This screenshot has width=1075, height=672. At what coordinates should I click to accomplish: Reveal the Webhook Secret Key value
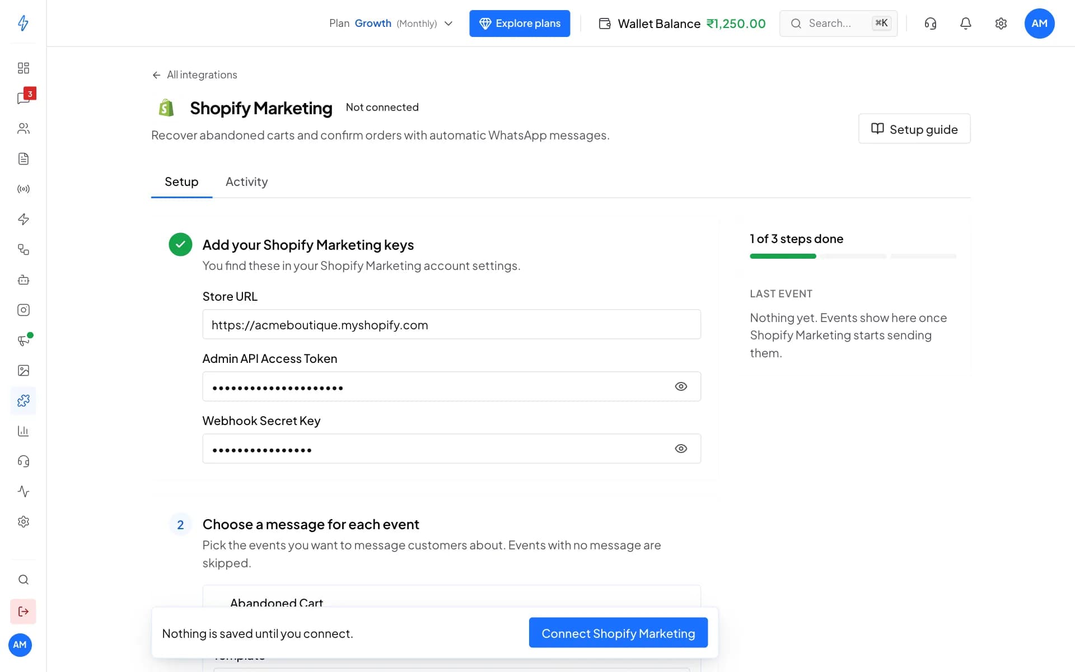(681, 449)
